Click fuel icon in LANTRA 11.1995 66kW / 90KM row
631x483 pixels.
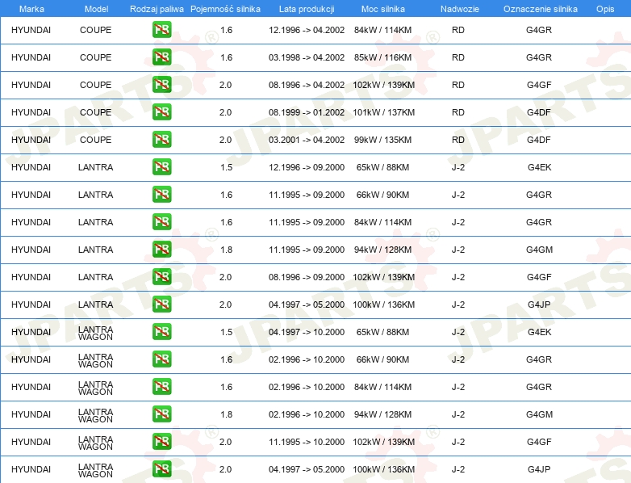(x=161, y=195)
